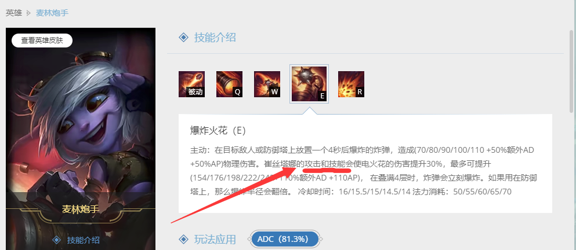Open the 英雄 breadcrumb link
This screenshot has height=250, width=576.
click(x=13, y=13)
